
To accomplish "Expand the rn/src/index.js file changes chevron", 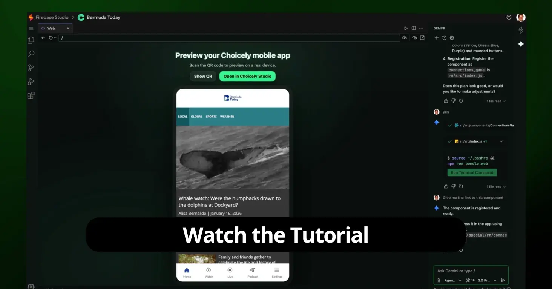I will pos(501,141).
